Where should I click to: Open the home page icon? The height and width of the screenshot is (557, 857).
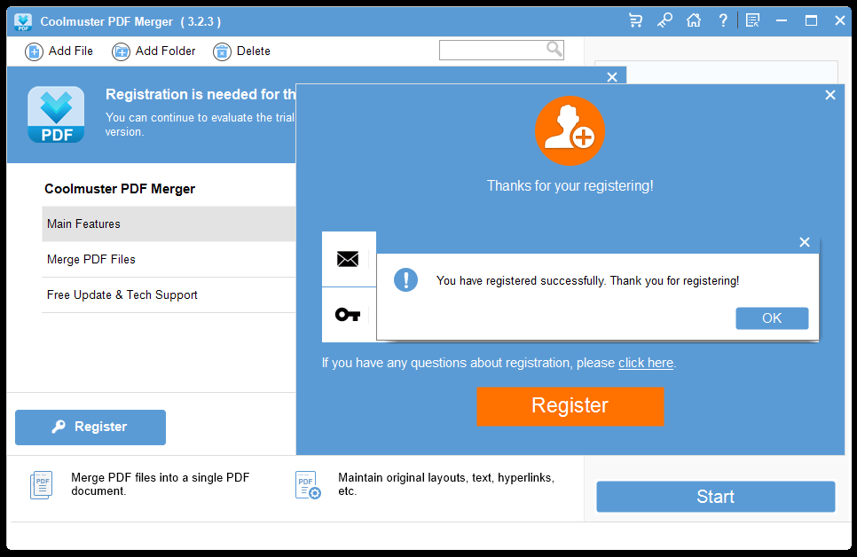(x=694, y=20)
